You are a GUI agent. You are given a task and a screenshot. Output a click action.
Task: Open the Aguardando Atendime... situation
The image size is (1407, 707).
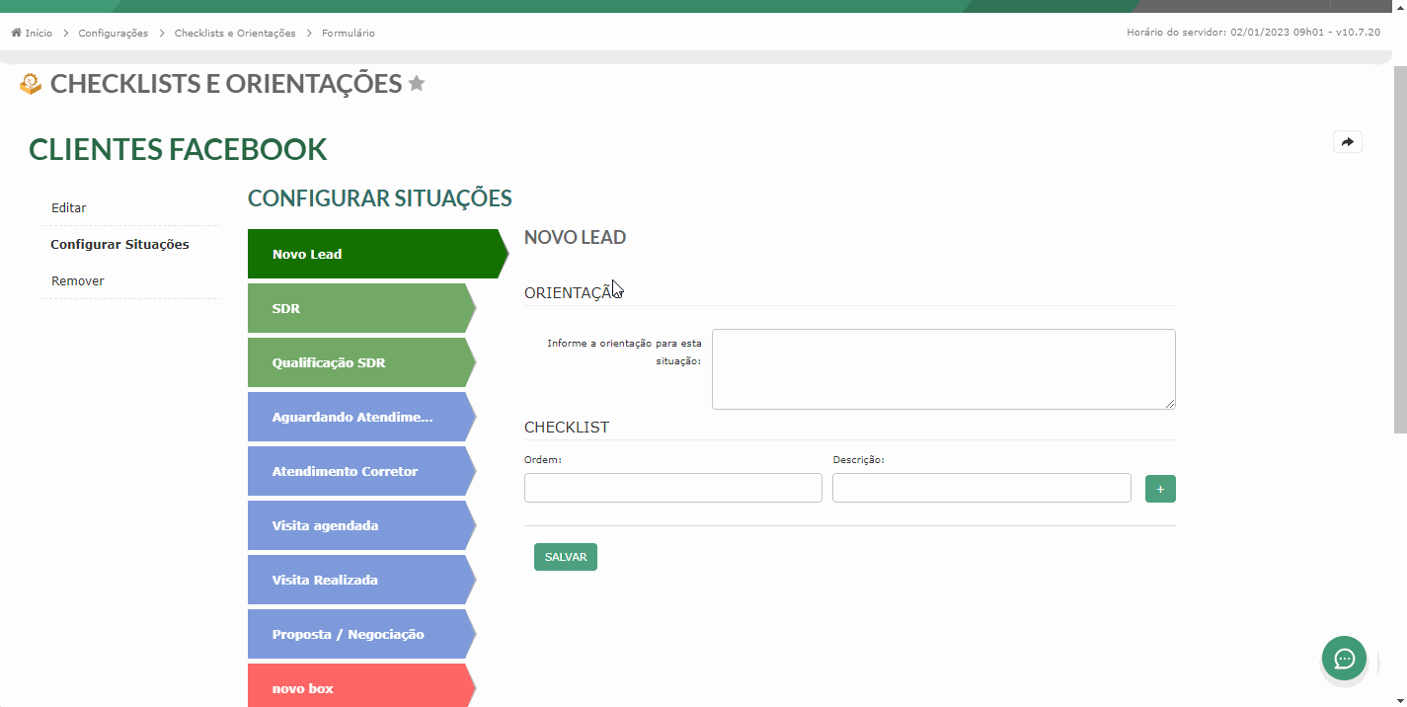tap(361, 417)
